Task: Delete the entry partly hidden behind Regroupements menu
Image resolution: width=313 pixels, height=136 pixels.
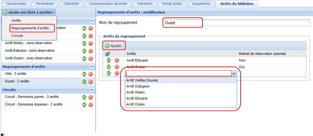Action: tap(91, 28)
